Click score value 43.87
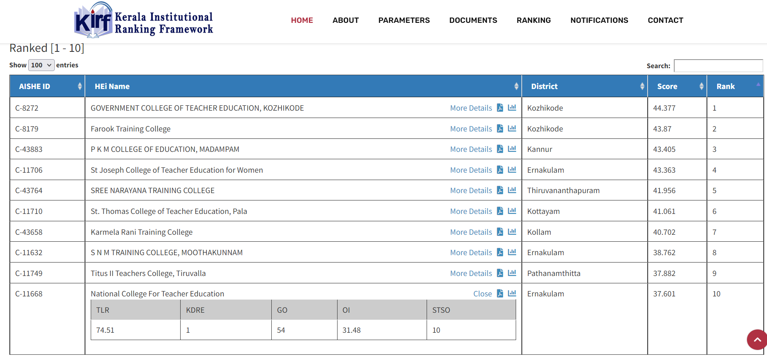Image resolution: width=767 pixels, height=356 pixels. coord(662,129)
